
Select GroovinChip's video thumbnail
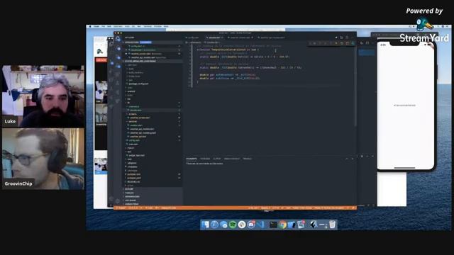(43, 159)
